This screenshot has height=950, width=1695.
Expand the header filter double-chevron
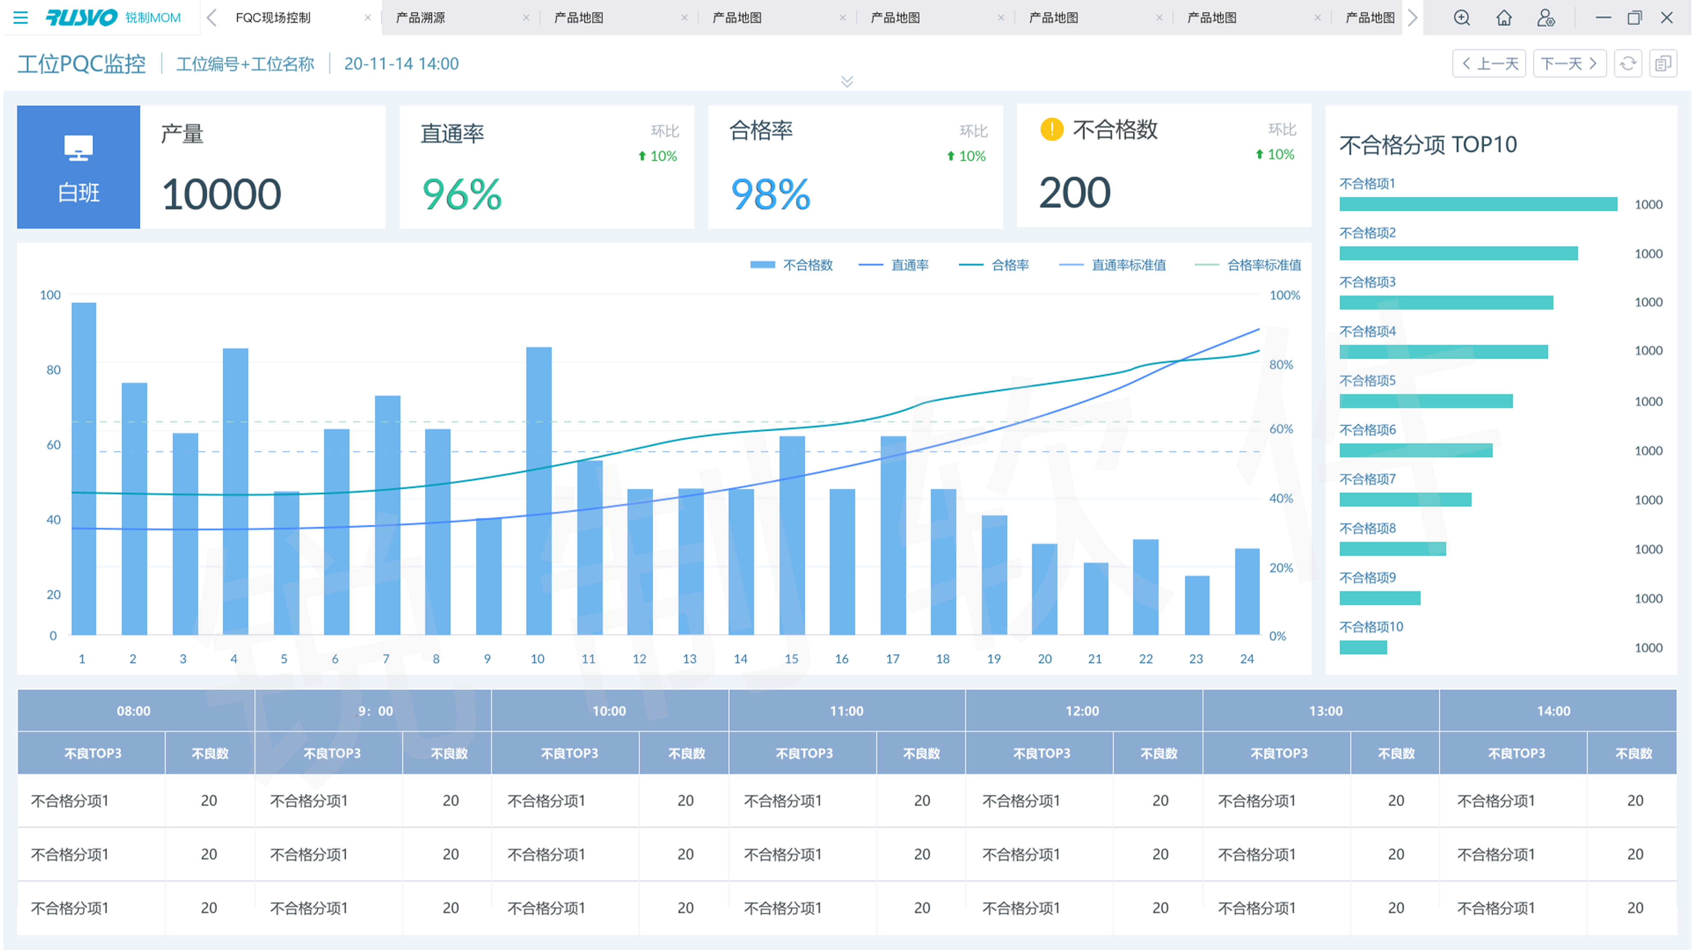tap(847, 82)
